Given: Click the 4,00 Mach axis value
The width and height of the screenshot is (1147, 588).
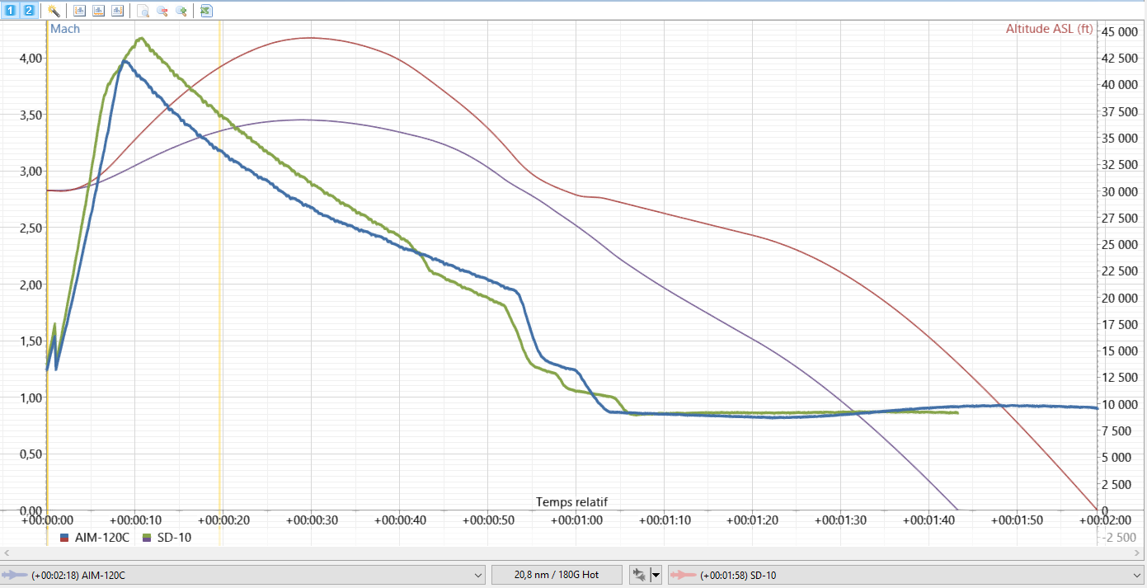Looking at the screenshot, I should (x=31, y=58).
